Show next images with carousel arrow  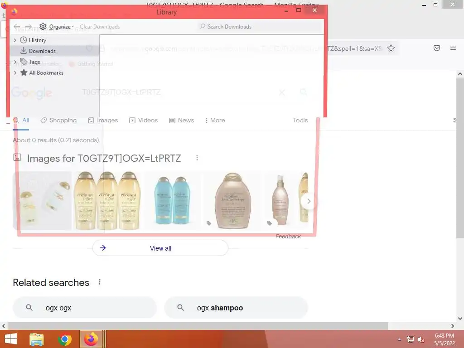tap(308, 201)
